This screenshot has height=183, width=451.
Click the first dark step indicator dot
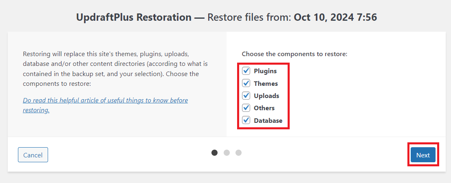click(x=215, y=152)
